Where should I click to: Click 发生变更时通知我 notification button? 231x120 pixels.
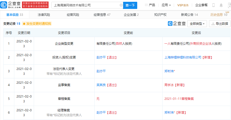[37, 24]
